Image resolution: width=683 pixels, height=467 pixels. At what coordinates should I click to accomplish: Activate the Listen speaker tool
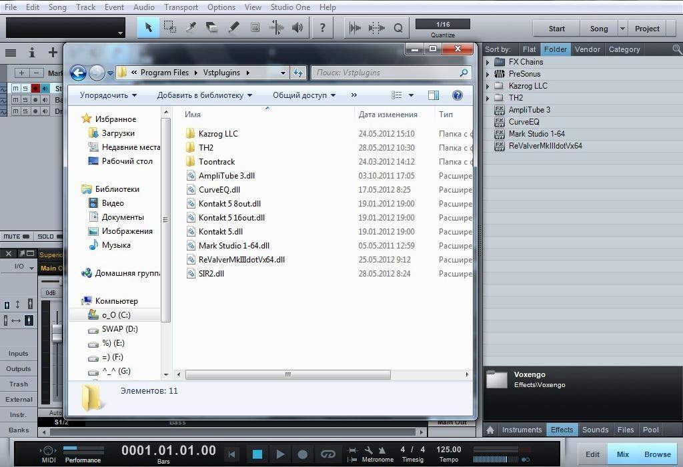(x=297, y=28)
